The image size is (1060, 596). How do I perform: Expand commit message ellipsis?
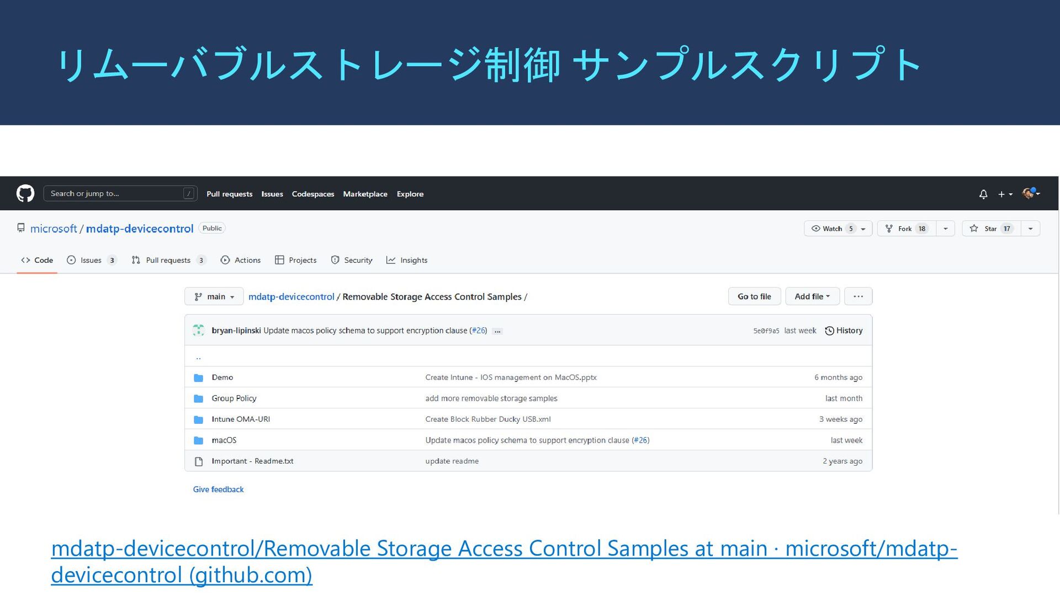tap(497, 331)
